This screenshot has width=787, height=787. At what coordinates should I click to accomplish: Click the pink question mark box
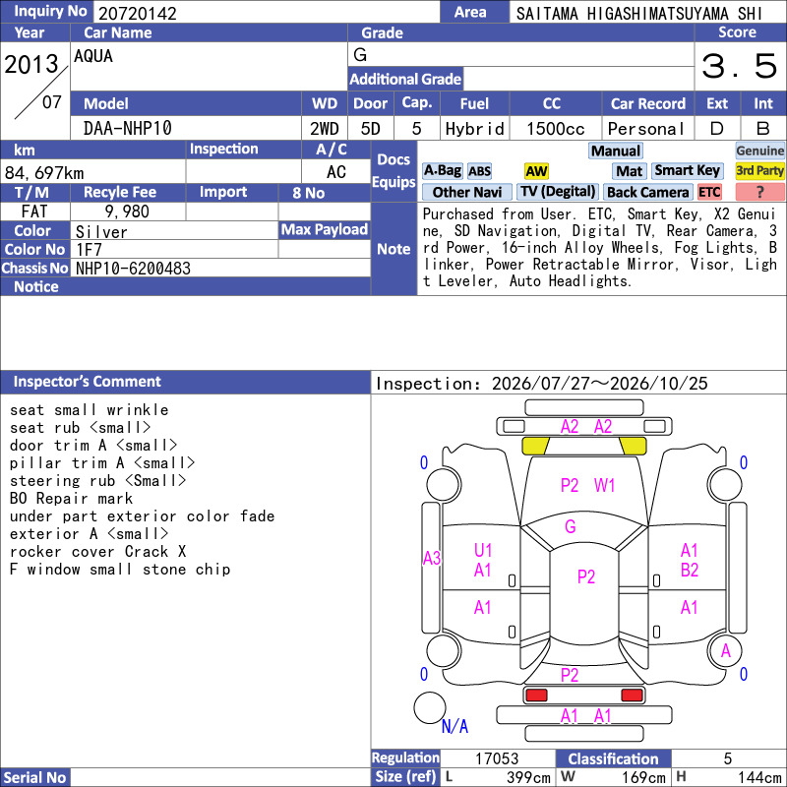(x=759, y=192)
